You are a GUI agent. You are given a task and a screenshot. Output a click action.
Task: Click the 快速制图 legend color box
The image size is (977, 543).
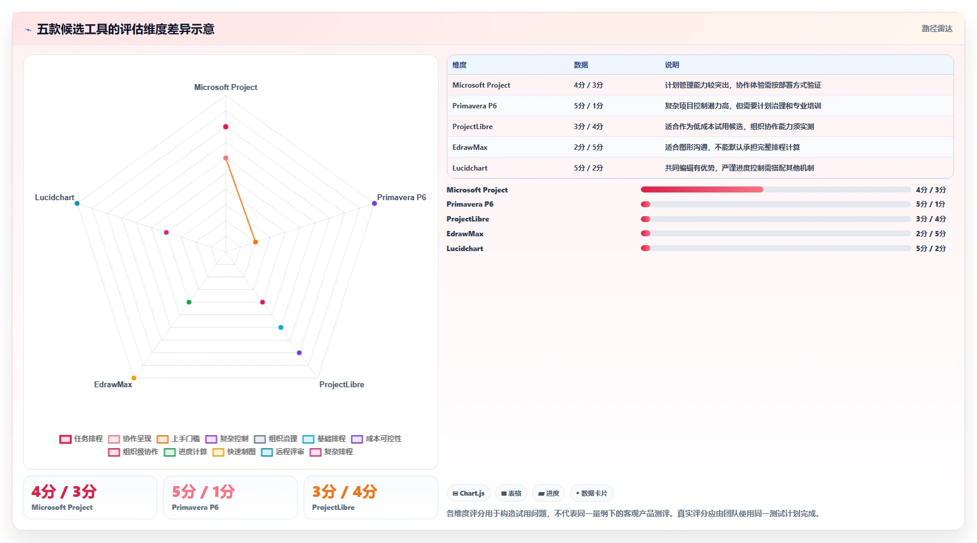[218, 452]
